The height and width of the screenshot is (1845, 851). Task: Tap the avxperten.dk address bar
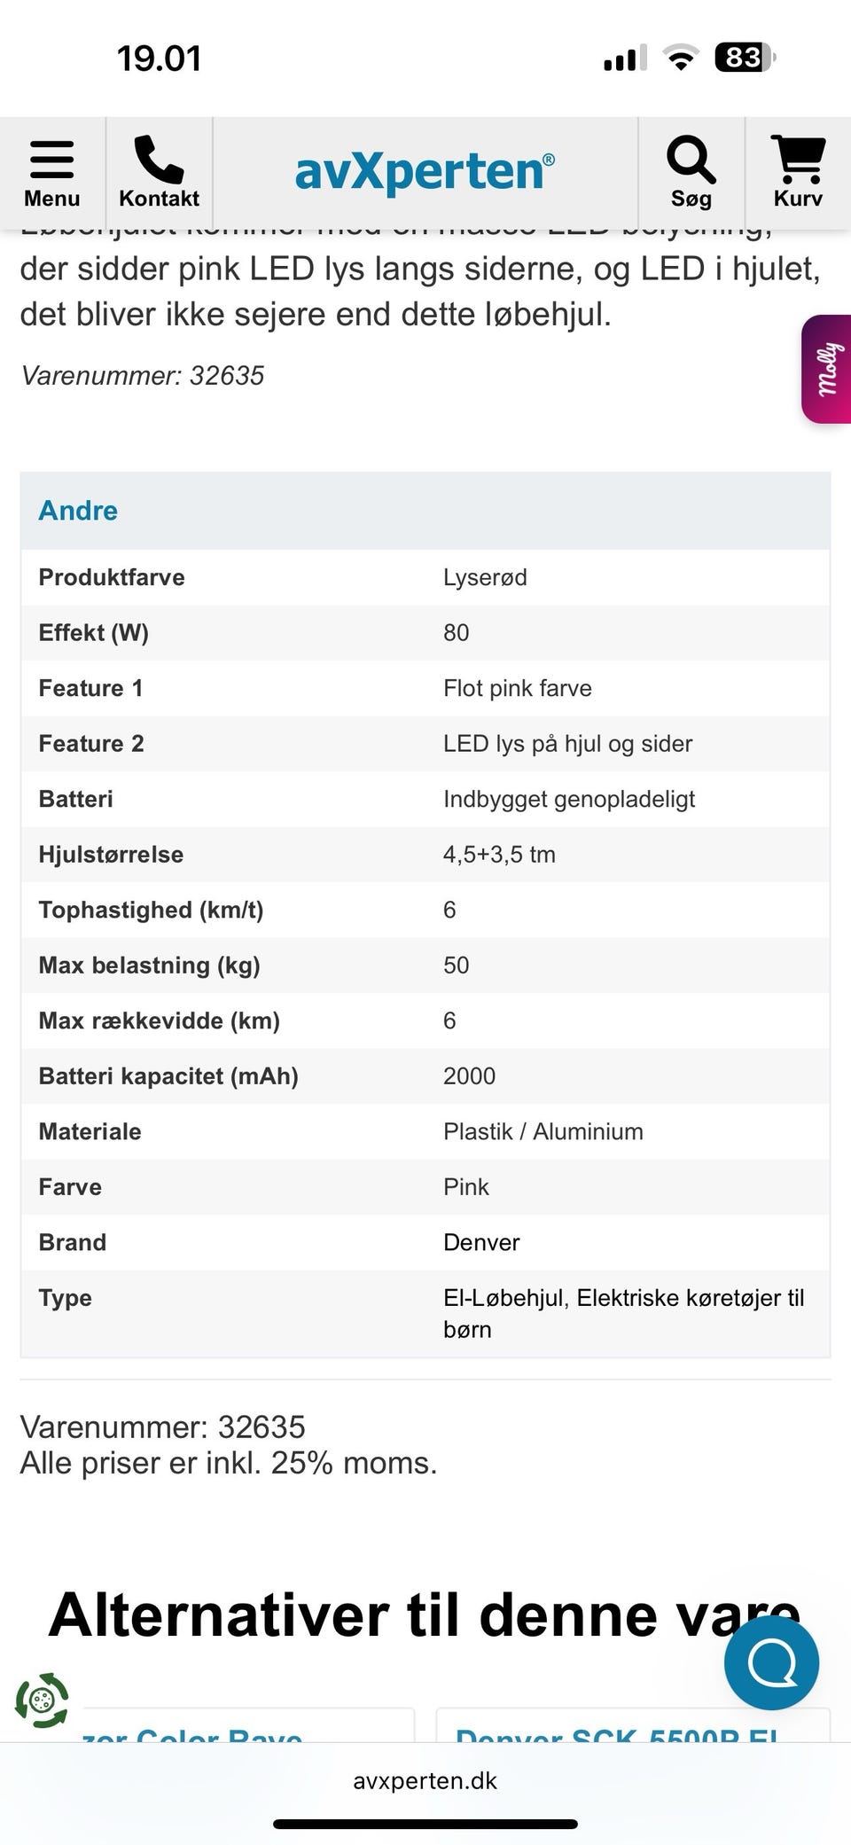[x=425, y=1780]
